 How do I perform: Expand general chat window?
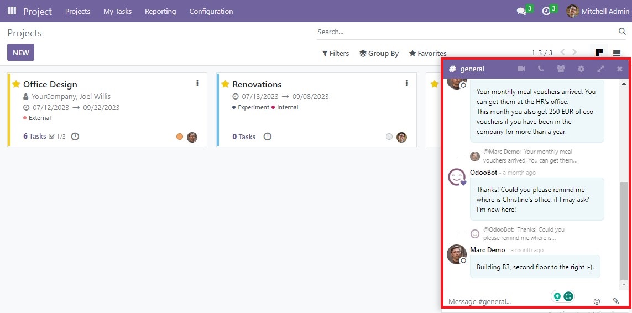click(600, 69)
